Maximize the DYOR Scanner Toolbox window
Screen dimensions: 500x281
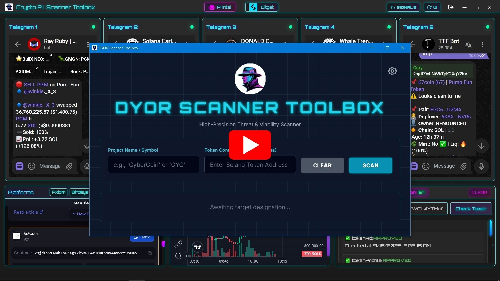(387, 48)
